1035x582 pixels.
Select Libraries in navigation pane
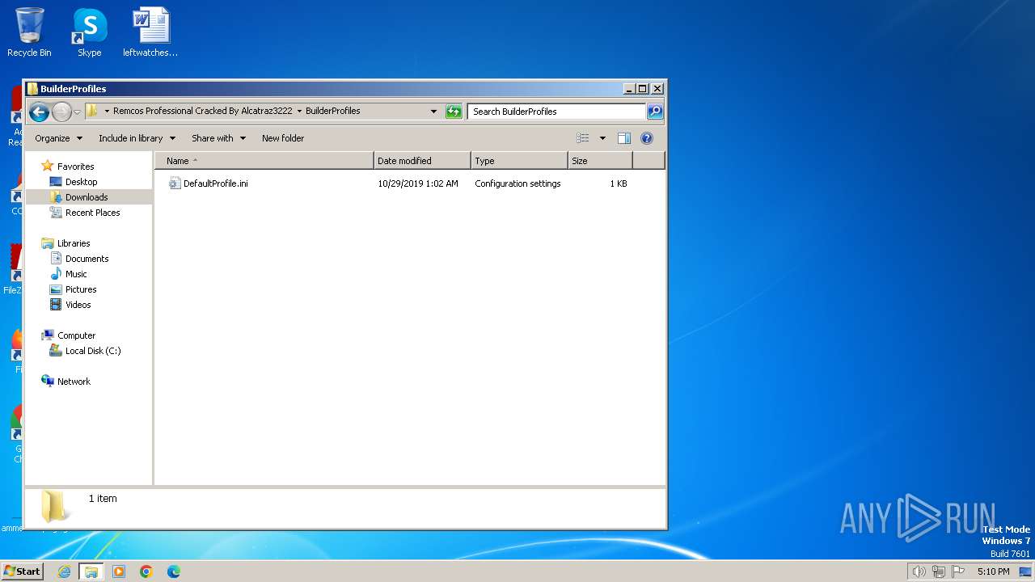coord(73,243)
